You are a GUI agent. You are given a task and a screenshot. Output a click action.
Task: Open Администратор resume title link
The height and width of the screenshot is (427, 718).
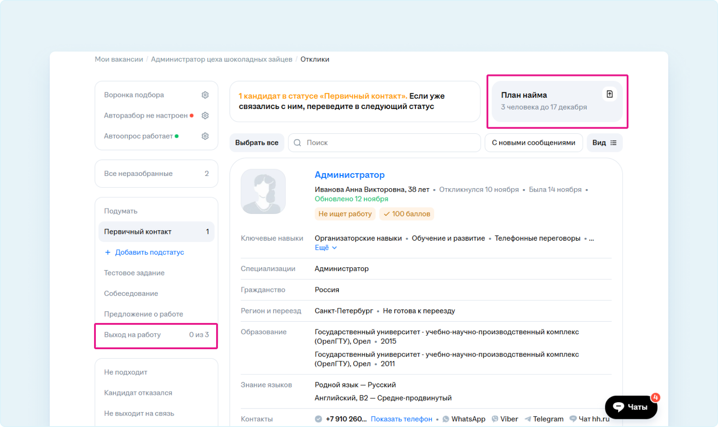[x=350, y=175]
